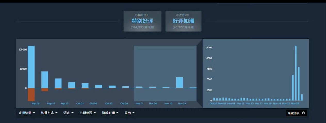Open the 显示 filter dropdown
This screenshot has width=326, height=123.
coord(129,113)
